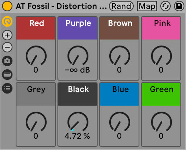The height and width of the screenshot is (150, 186).
Task: Select the Red macro color header
Action: [36, 28]
